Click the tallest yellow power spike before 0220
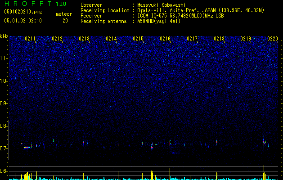The height and width of the screenshot is (180, 283). [264, 172]
